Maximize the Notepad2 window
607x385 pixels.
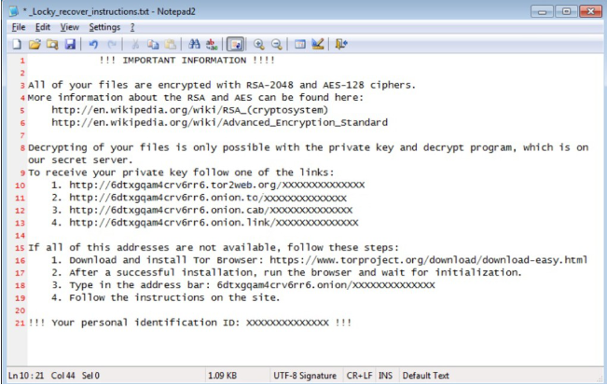click(x=566, y=11)
